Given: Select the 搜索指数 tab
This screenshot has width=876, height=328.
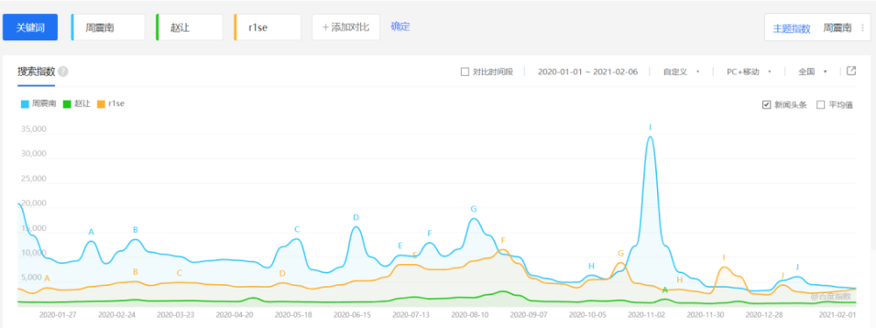Looking at the screenshot, I should (36, 72).
